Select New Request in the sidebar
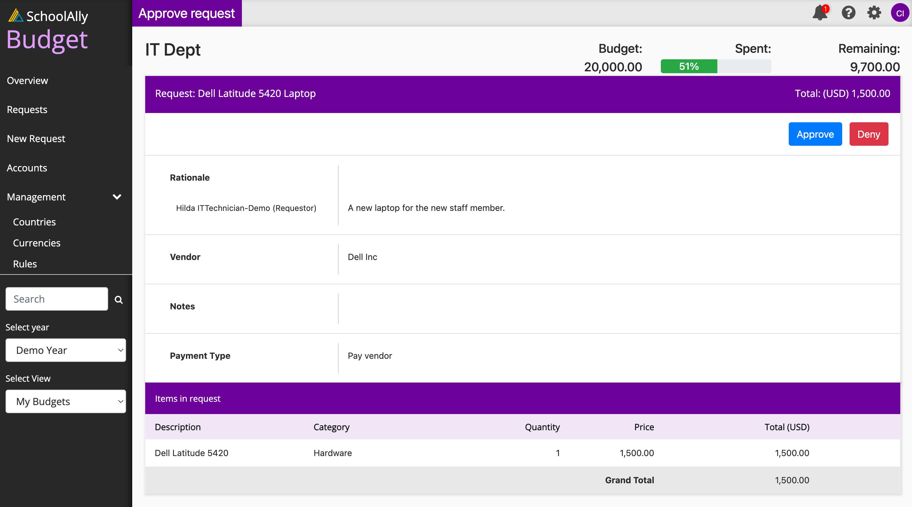This screenshot has height=507, width=912. [x=36, y=138]
